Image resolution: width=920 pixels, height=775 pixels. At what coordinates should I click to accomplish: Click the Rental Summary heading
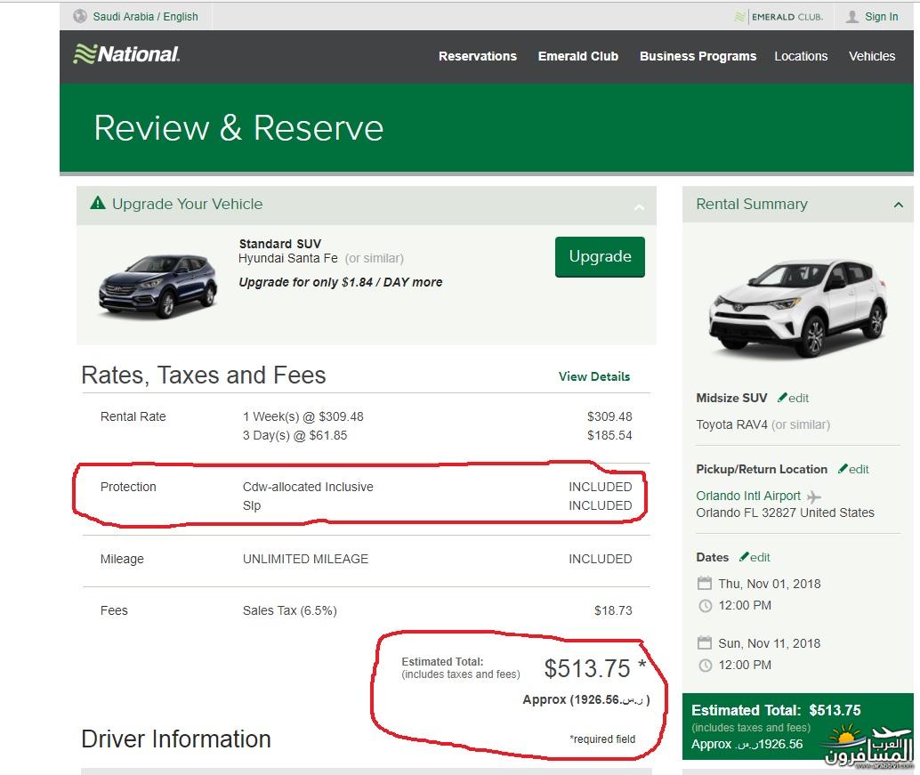(x=752, y=204)
